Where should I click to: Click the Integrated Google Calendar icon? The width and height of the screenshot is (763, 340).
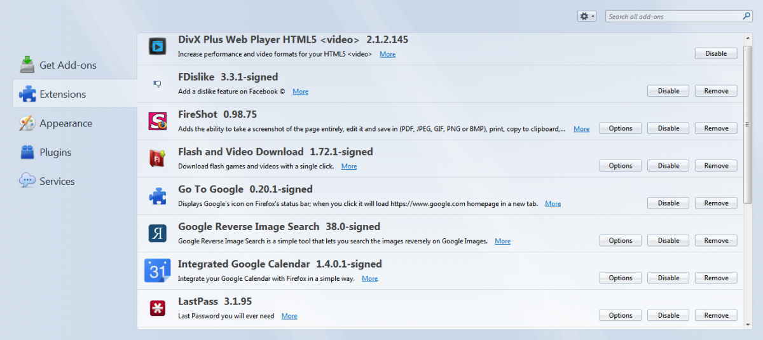pos(157,271)
